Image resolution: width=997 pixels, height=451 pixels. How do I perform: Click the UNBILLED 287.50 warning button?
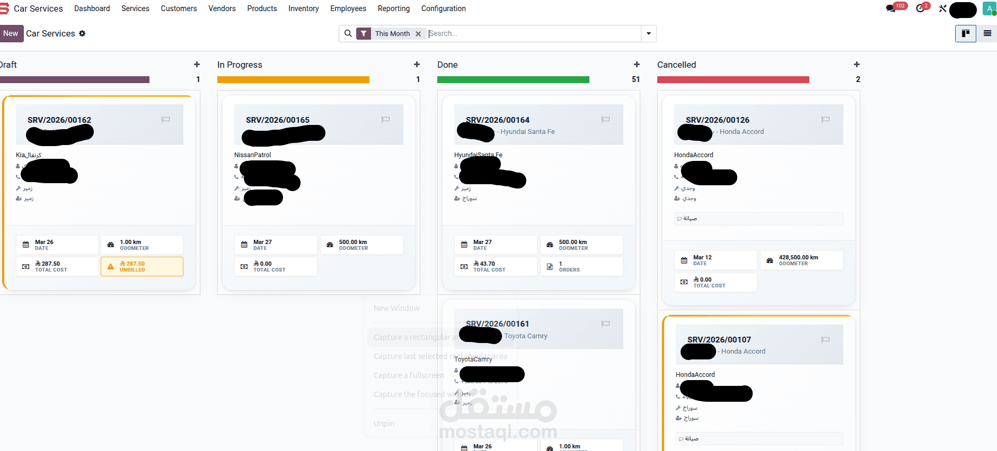point(142,266)
